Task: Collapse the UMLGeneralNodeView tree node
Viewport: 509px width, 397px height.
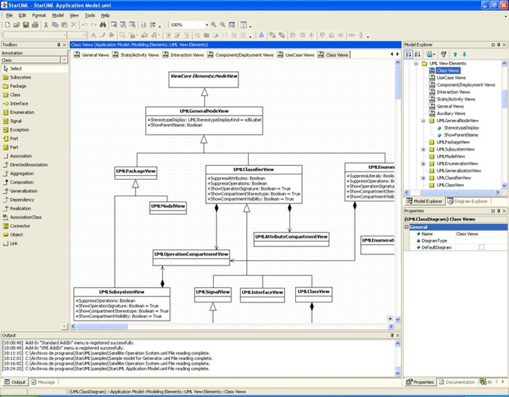Action: (423, 121)
